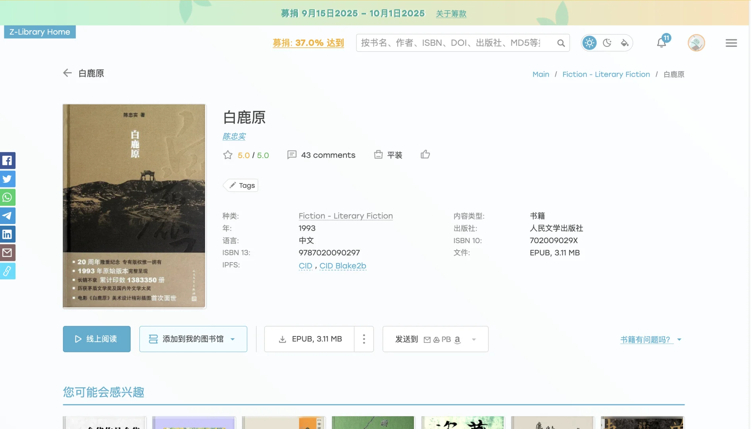Open Main breadcrumb
The image size is (751, 429).
(541, 74)
